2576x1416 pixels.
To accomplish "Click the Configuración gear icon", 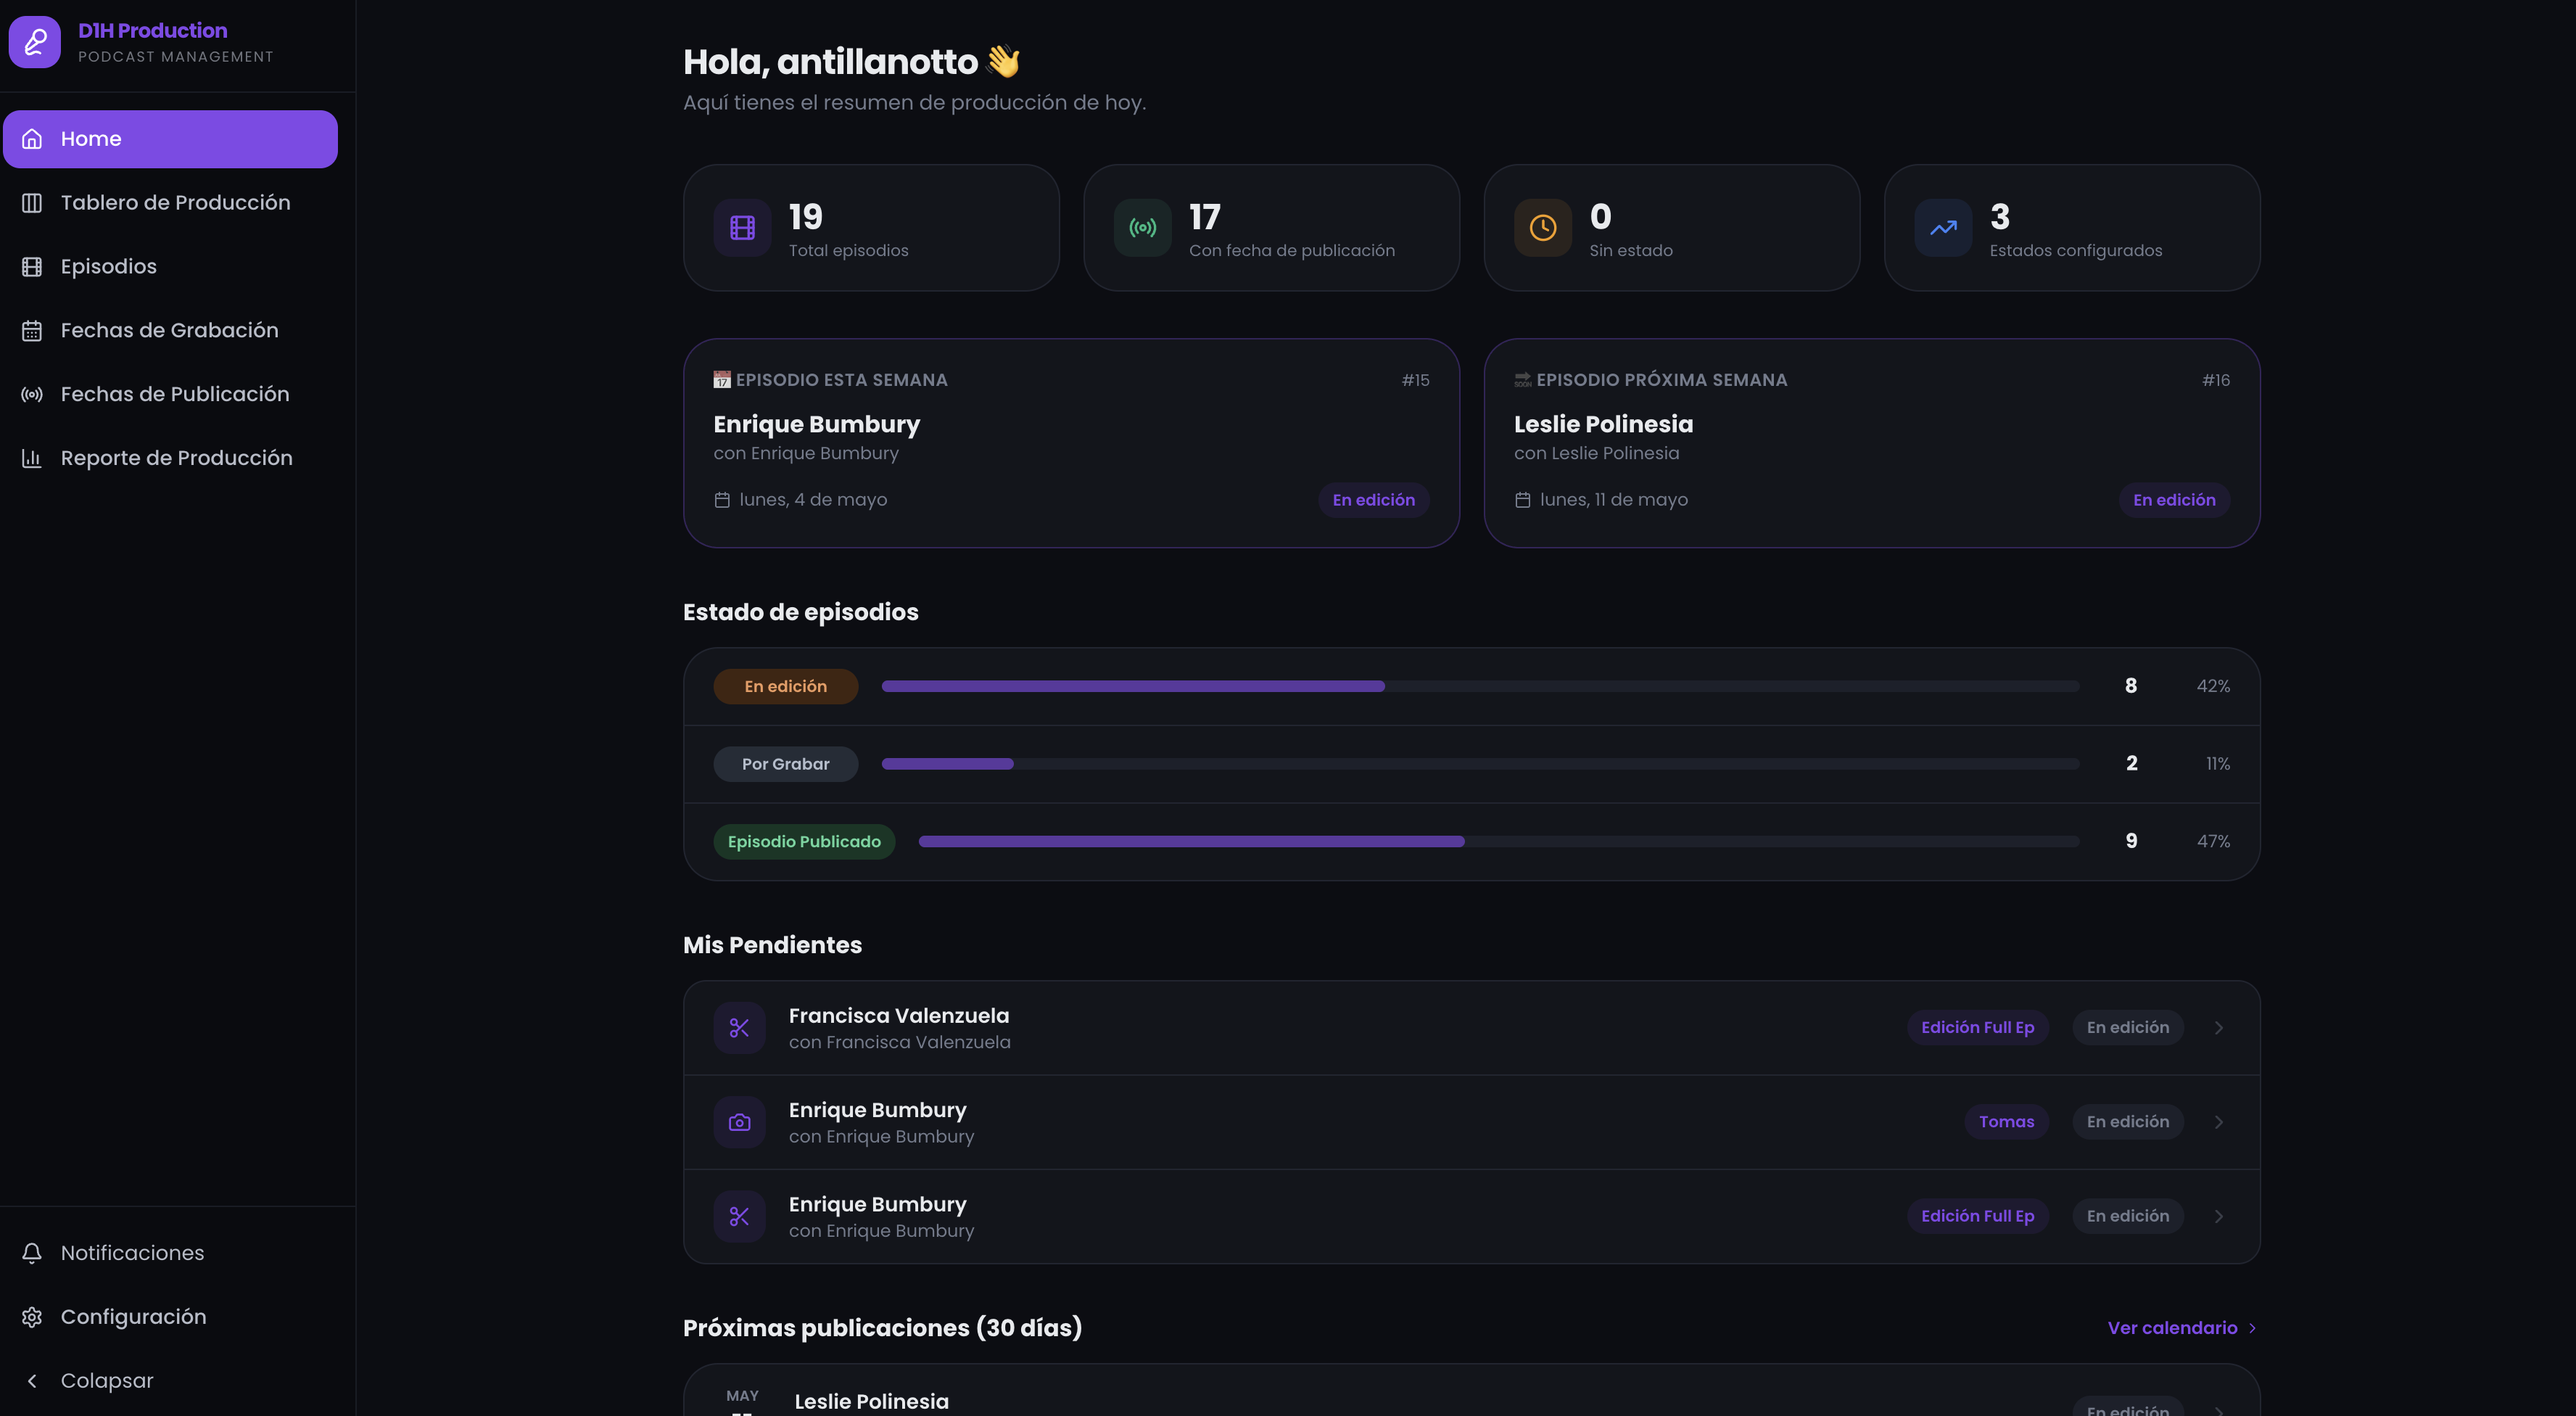I will coord(32,1318).
